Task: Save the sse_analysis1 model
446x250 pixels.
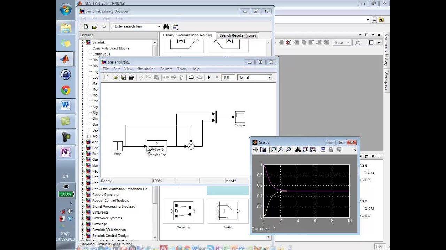Action: click(x=123, y=77)
